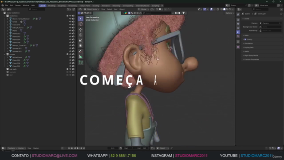Image resolution: width=284 pixels, height=160 pixels.
Task: Open the timeline Keying menu
Action: (x=22, y=148)
